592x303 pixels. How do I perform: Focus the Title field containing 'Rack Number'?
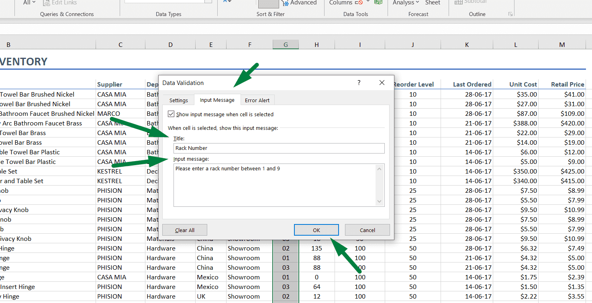coord(279,148)
